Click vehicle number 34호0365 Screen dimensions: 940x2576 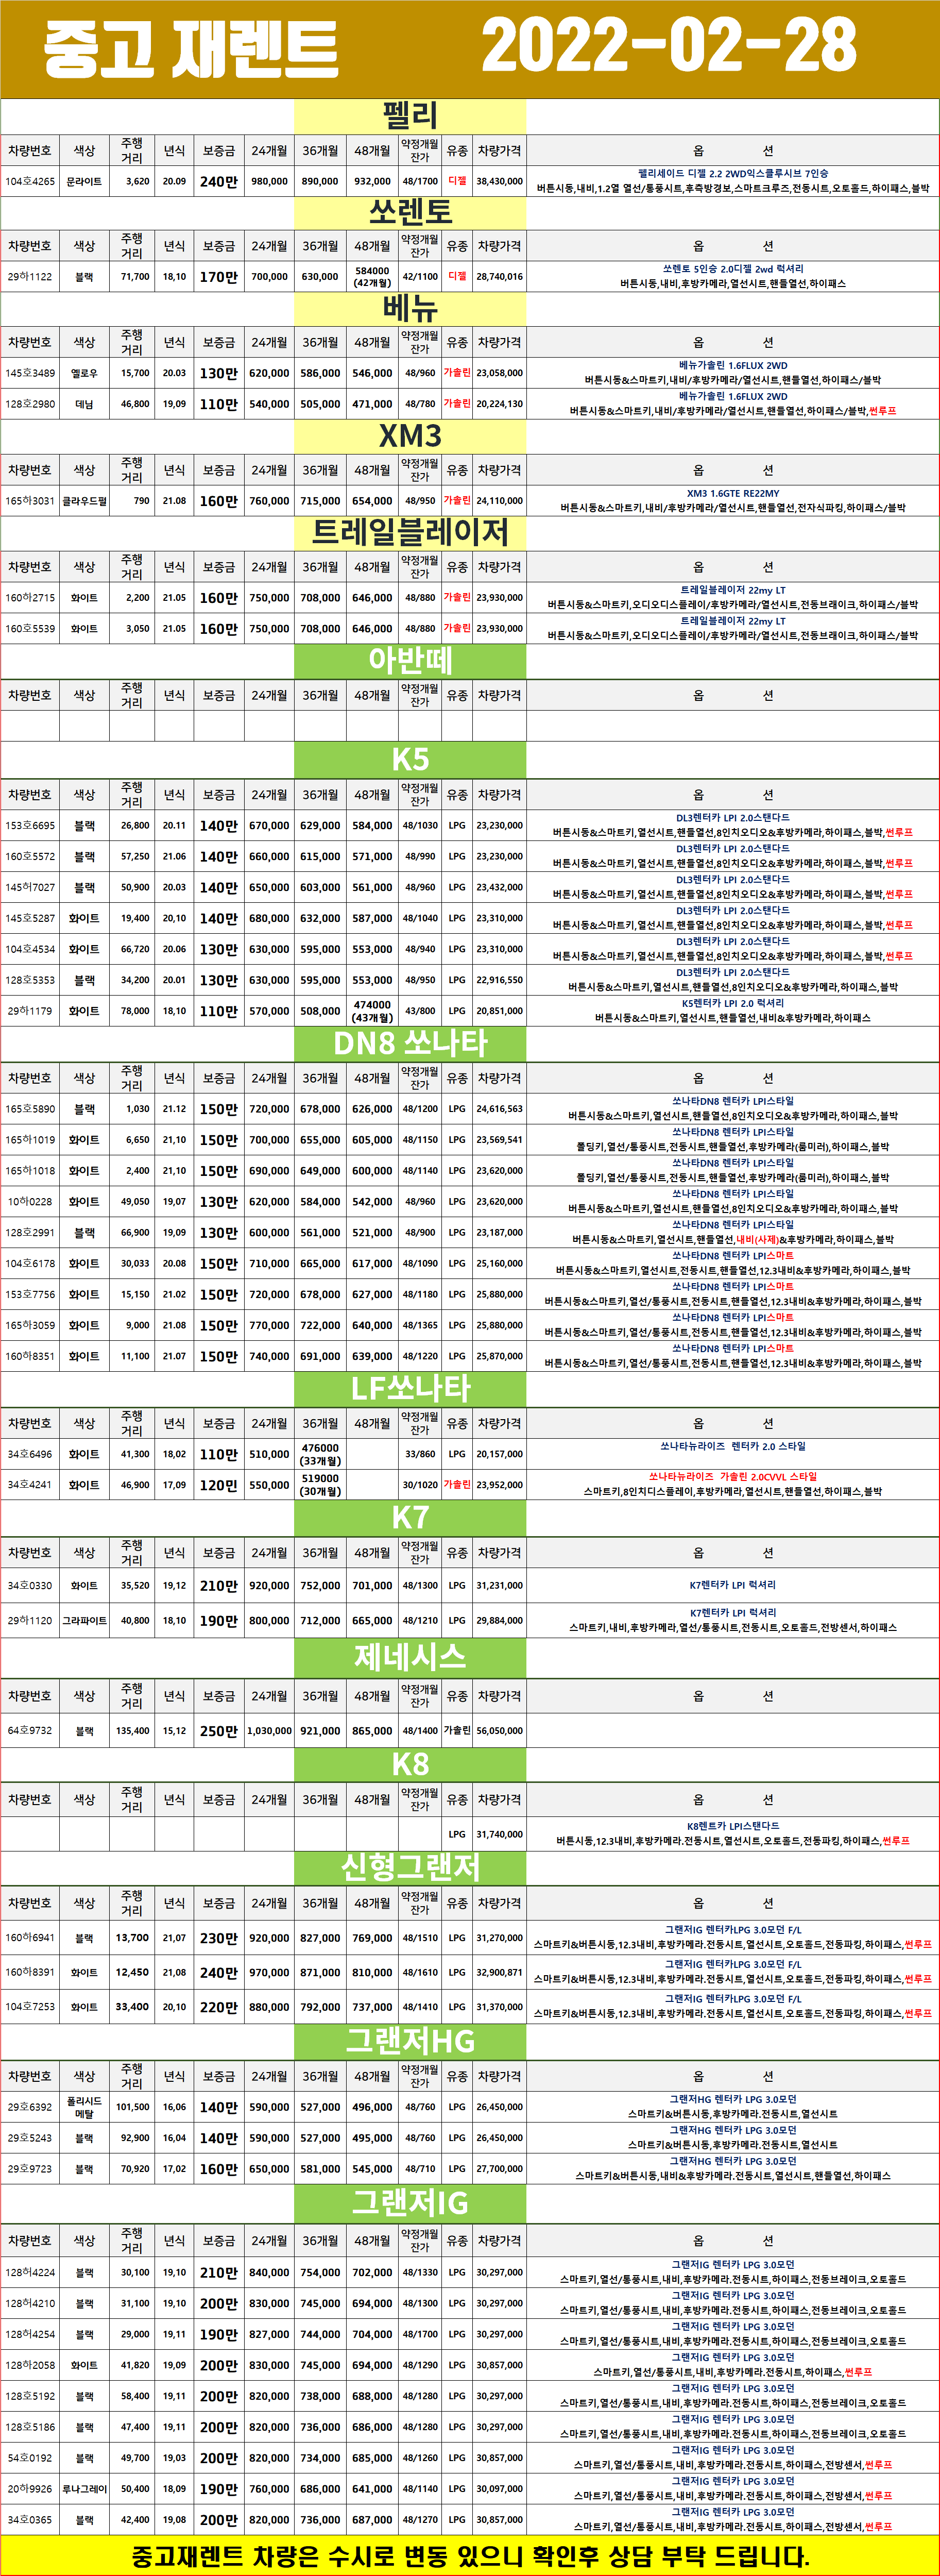point(30,2520)
